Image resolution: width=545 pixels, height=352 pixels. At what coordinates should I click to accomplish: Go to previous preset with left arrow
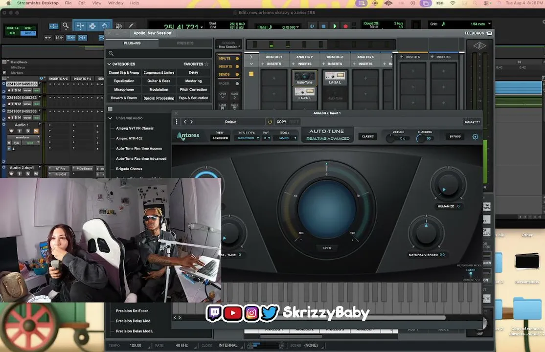click(x=185, y=122)
